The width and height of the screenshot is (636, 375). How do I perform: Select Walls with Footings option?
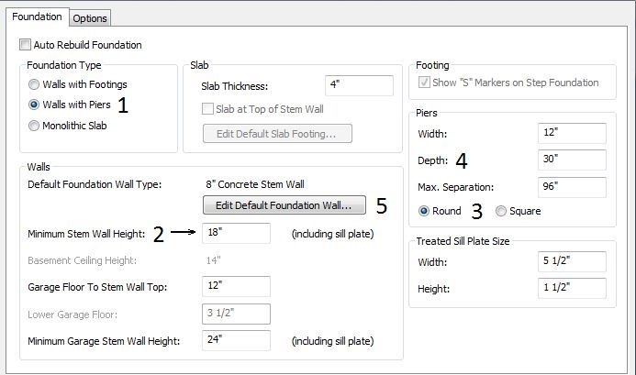point(34,84)
